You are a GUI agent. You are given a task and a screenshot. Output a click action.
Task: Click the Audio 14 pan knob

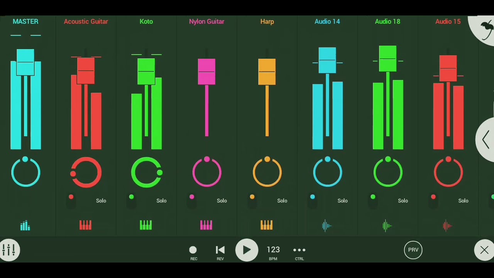[327, 172]
